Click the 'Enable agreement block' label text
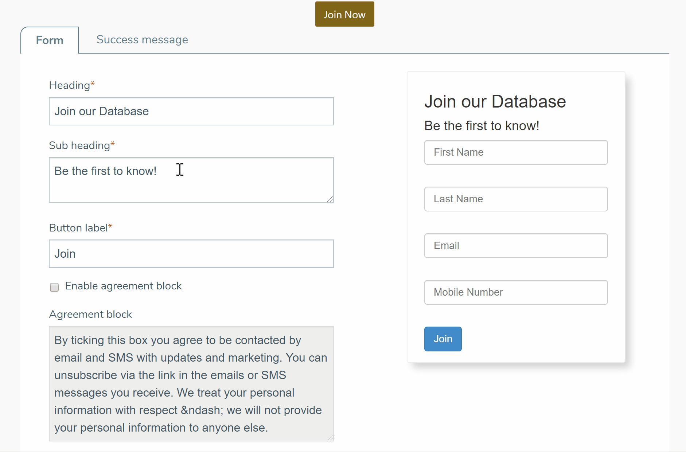 click(x=123, y=286)
